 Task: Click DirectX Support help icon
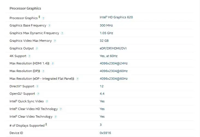[x=37, y=87]
